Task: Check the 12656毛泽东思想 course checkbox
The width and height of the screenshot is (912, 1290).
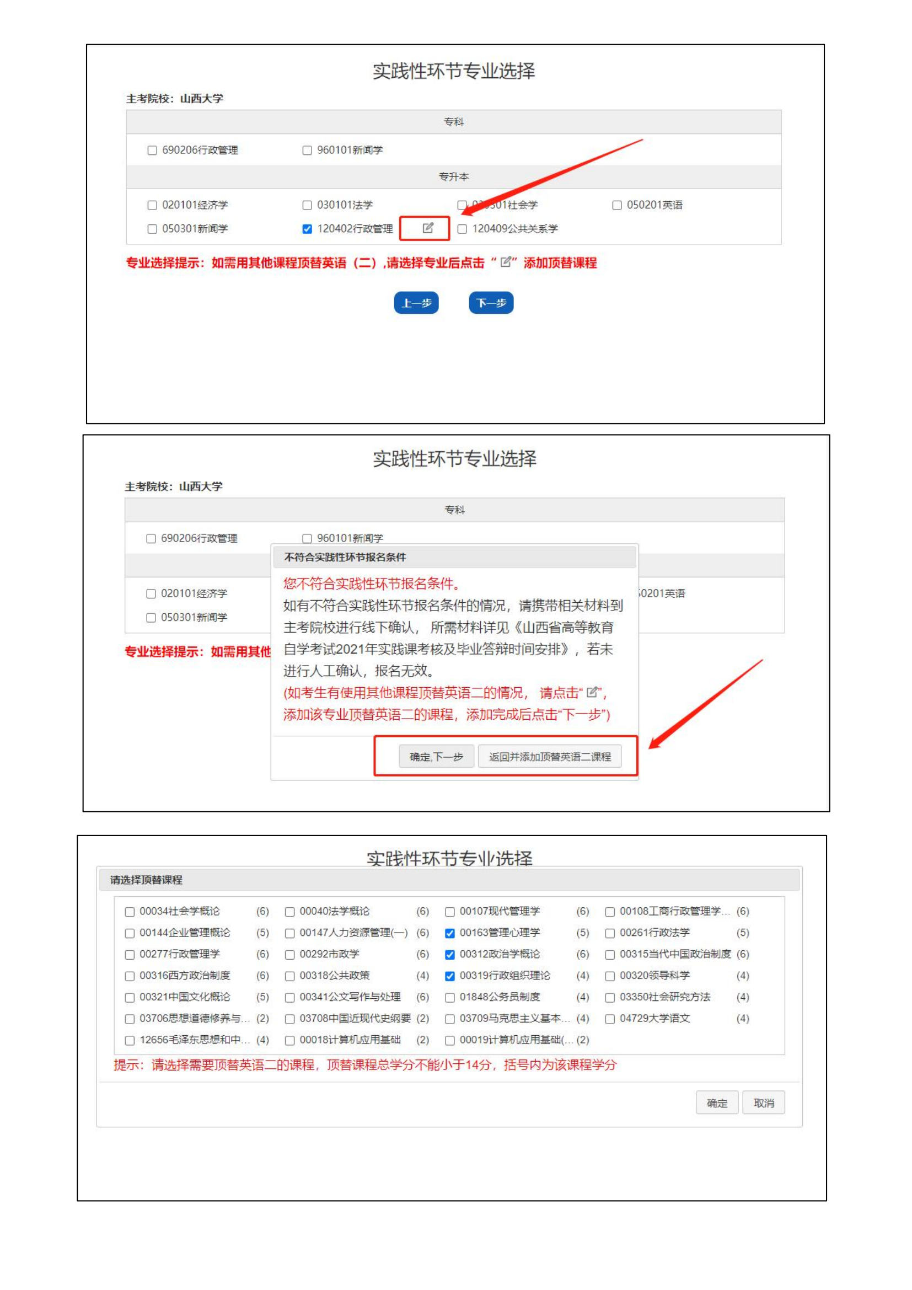Action: [x=130, y=1040]
